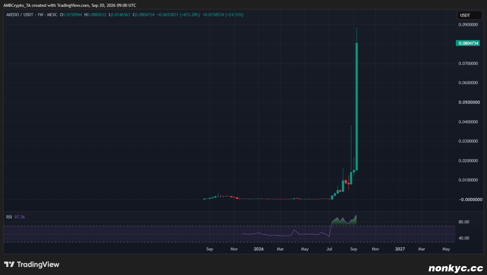Screen dimensions: 487x275
Task: Click the AKEDO / USDT symbol title
Action: click(19, 15)
